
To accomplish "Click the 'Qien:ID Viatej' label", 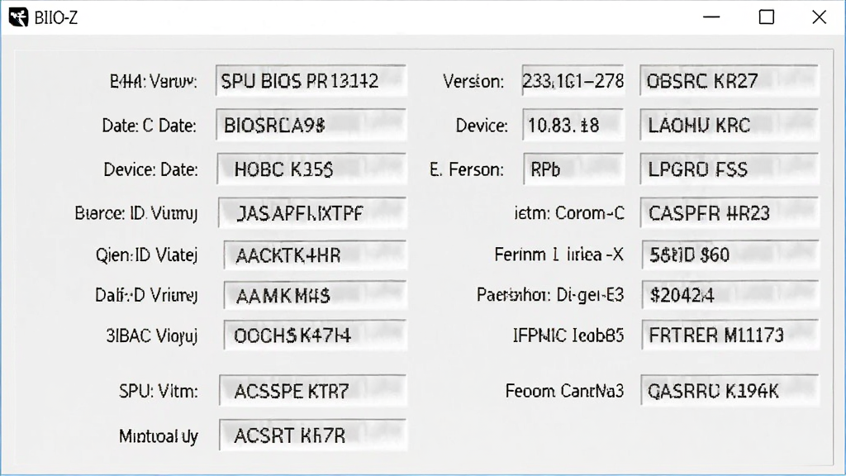I will (x=146, y=255).
